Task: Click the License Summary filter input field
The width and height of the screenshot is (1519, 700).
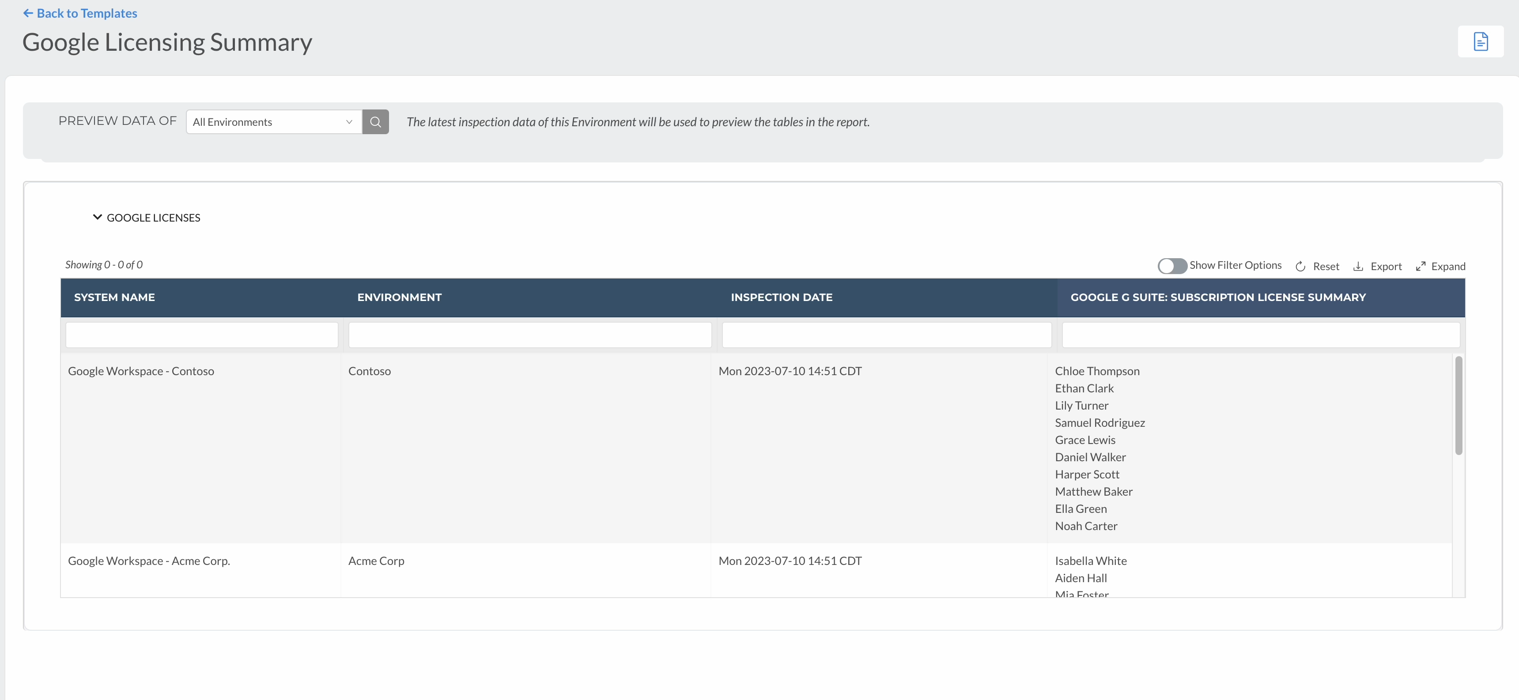Action: coord(1261,335)
